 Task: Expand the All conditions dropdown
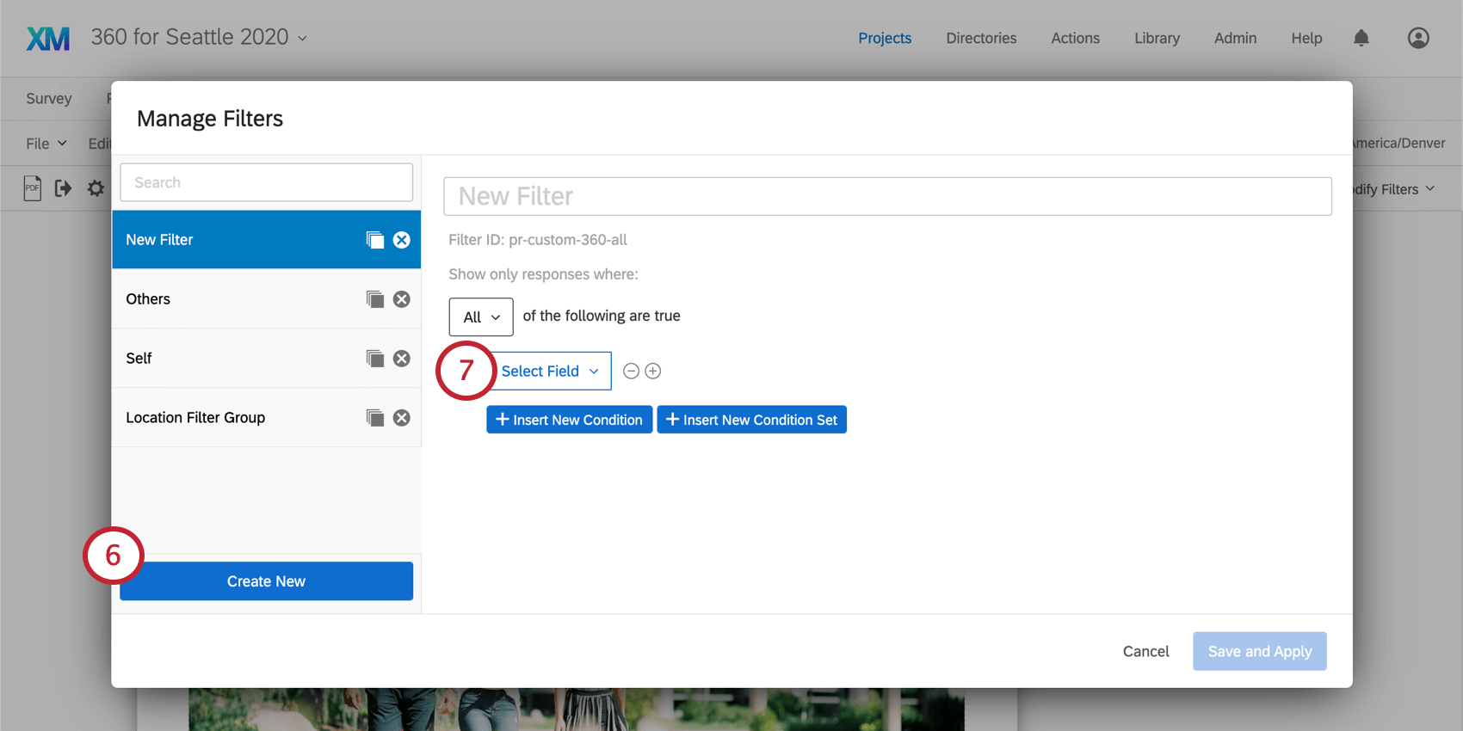coord(481,317)
